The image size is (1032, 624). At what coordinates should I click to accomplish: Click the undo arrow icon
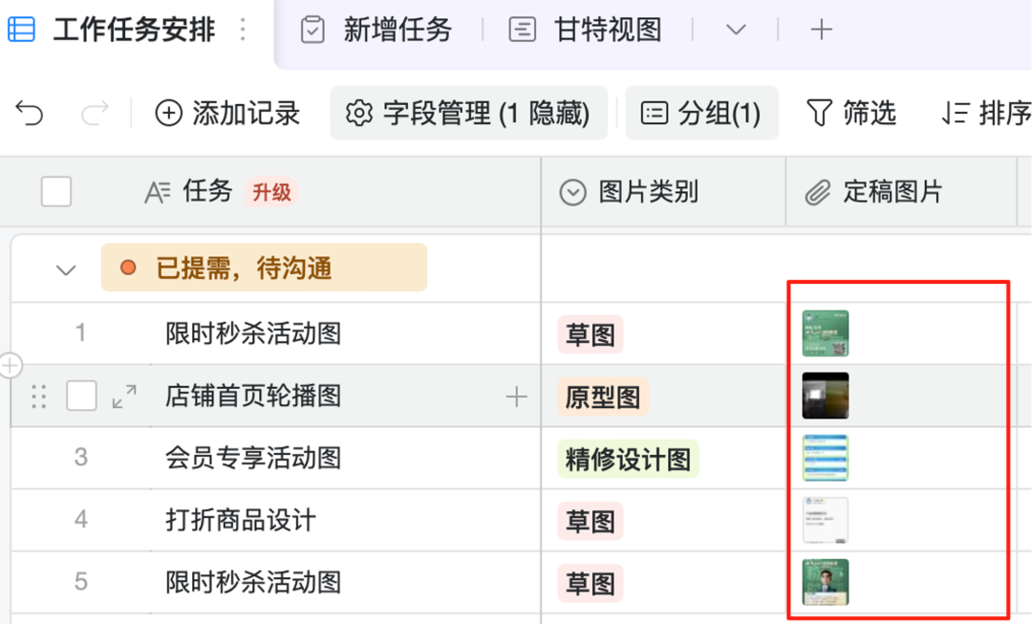[x=30, y=114]
